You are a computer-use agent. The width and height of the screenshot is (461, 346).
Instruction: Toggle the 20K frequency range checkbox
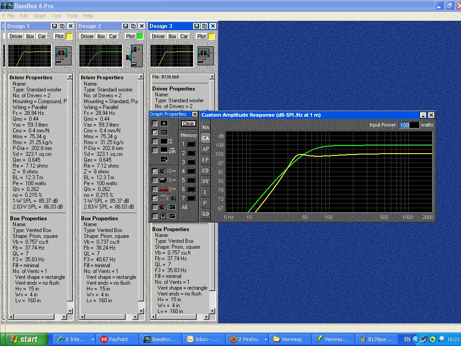[x=155, y=150]
